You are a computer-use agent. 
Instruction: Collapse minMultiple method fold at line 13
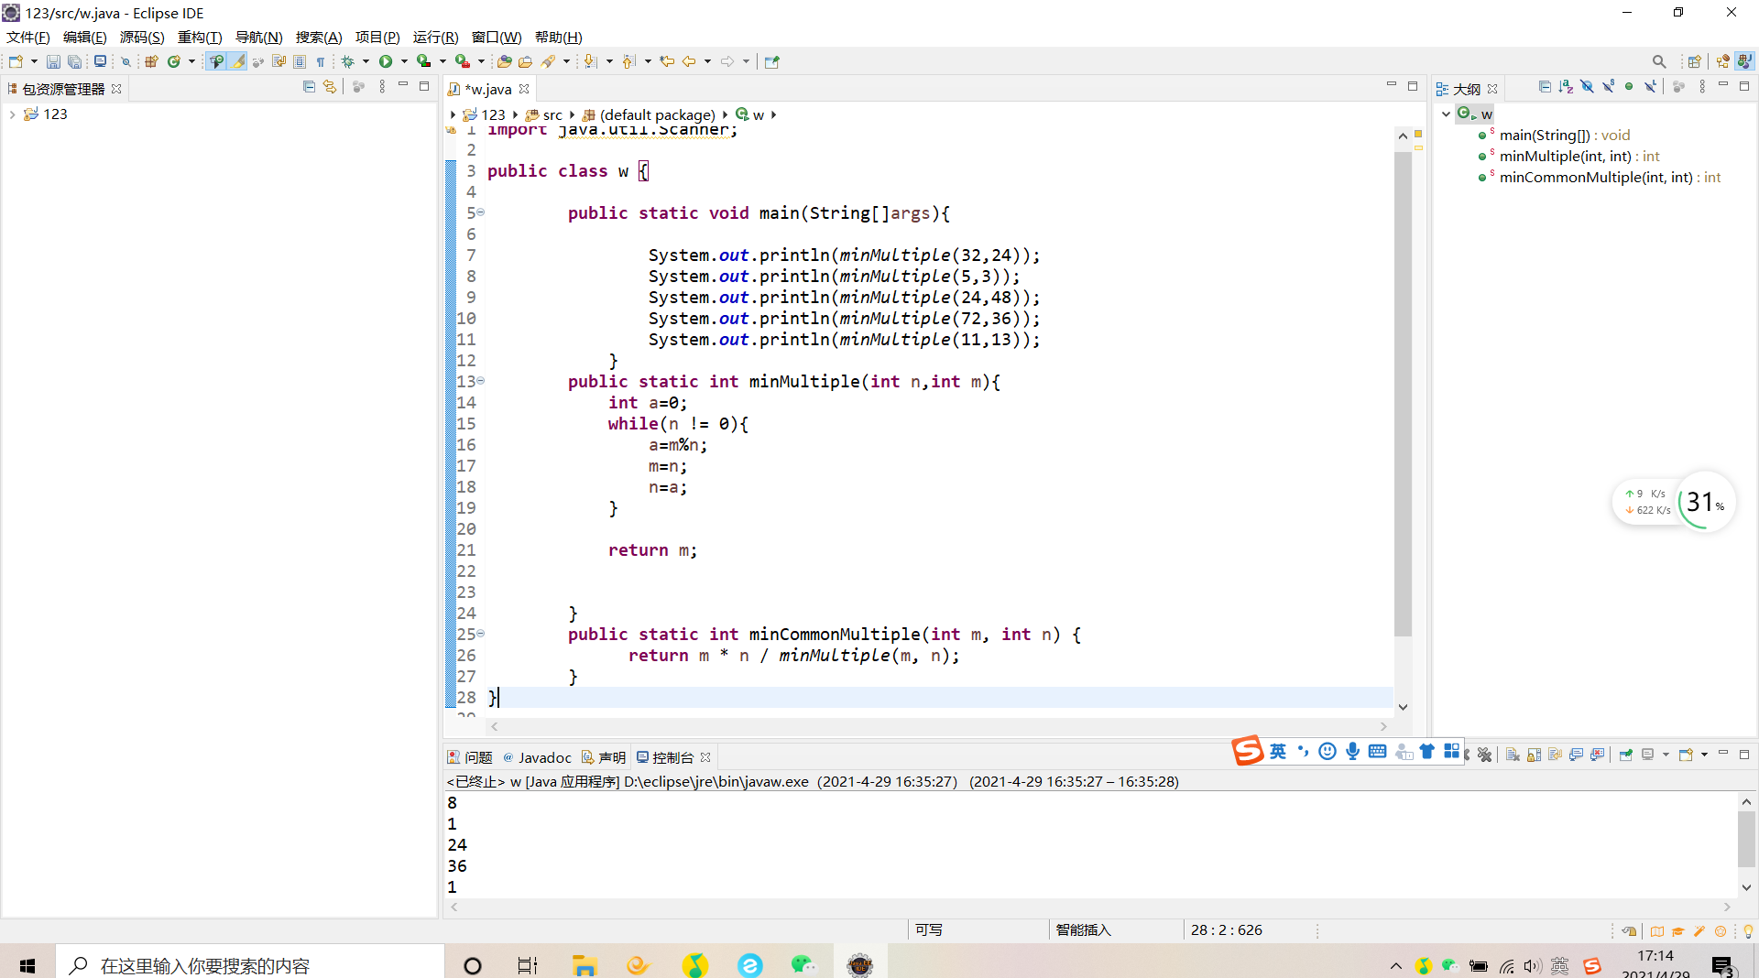[480, 381]
